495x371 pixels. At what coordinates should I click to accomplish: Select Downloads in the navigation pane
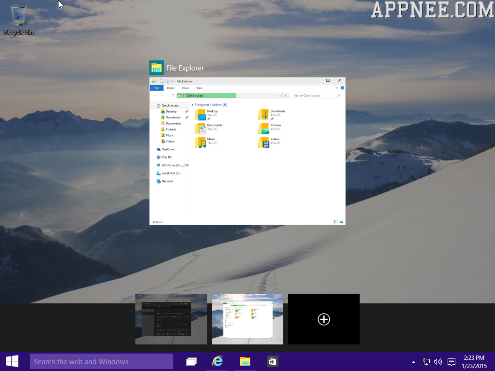(x=173, y=117)
